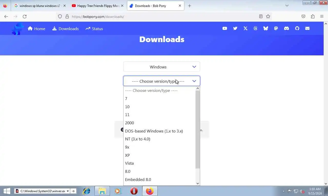Switch to the windows xp kluna tab
Viewport: 328px width, 196px height.
[40, 6]
